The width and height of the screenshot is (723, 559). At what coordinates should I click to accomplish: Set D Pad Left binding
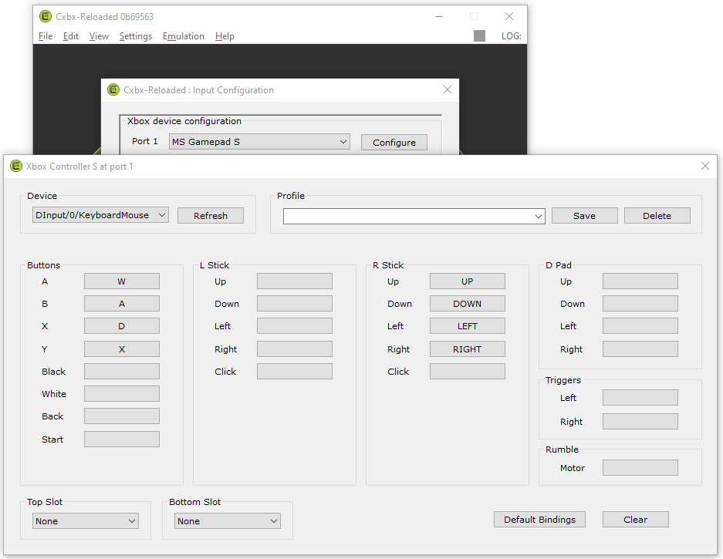640,326
